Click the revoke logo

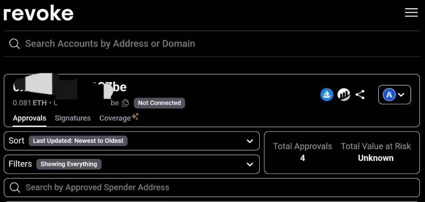39,13
